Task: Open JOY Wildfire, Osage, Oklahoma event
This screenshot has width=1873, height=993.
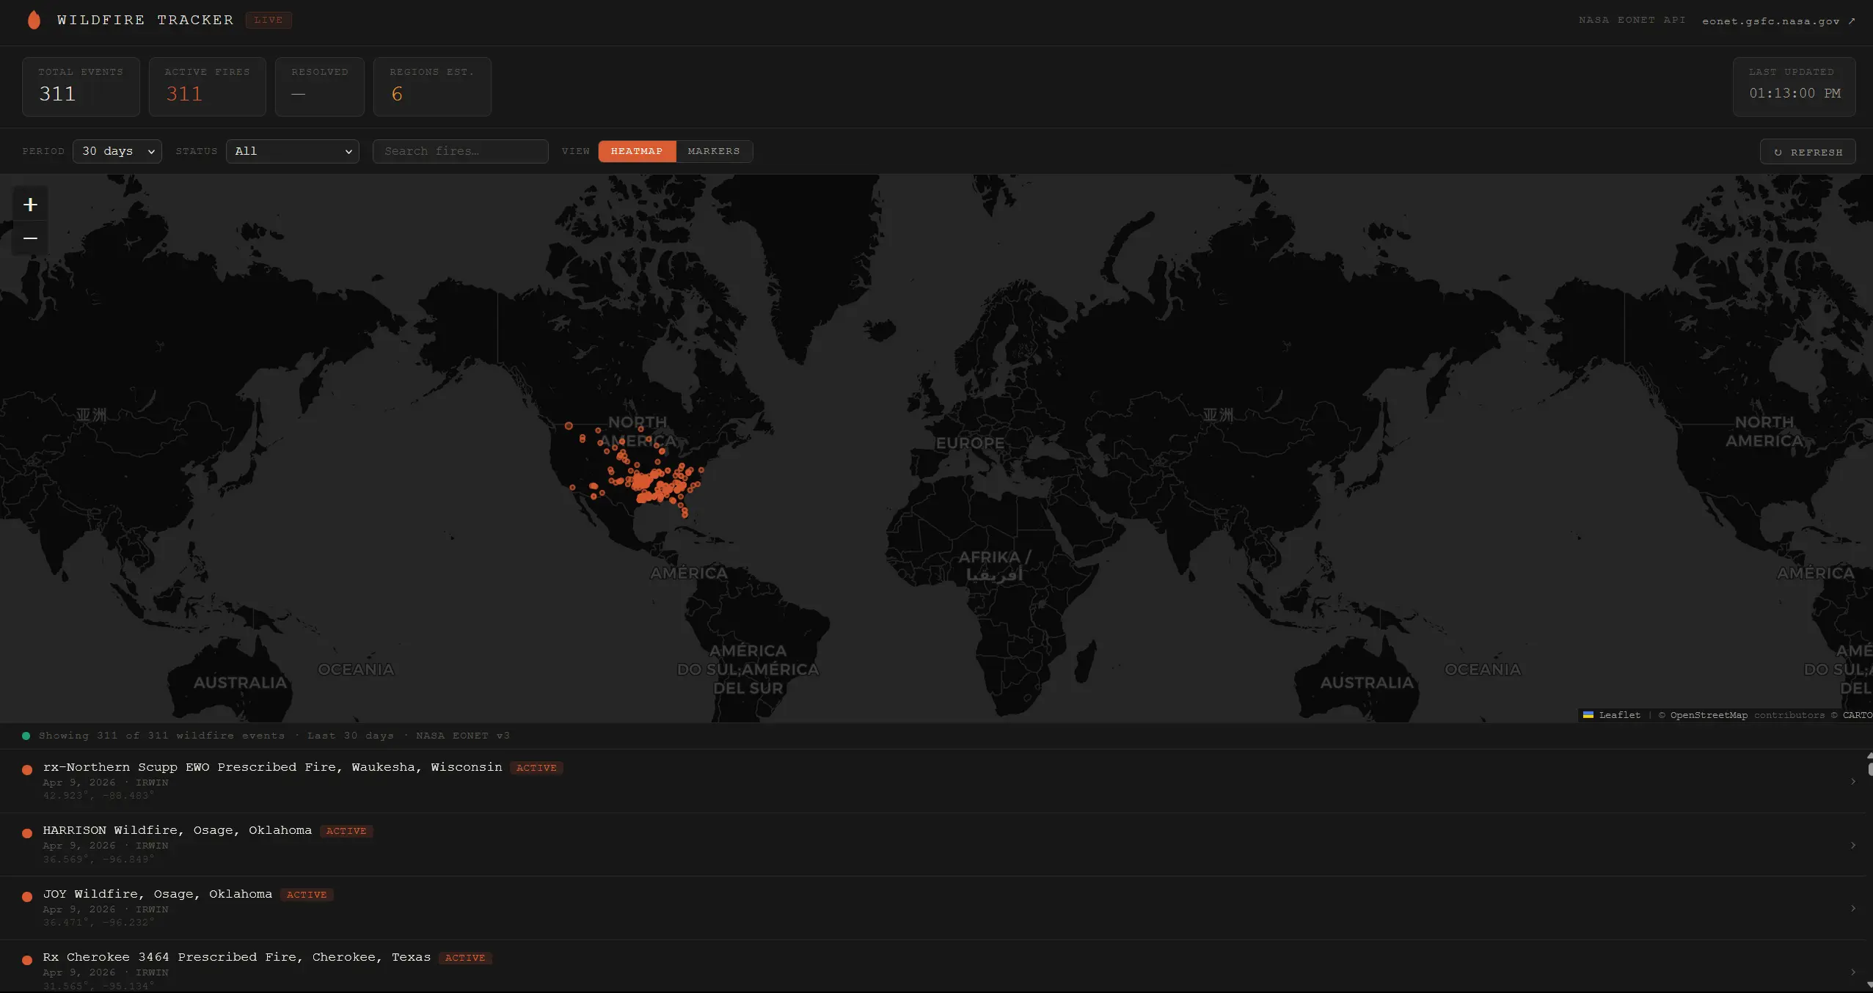Action: tap(932, 908)
